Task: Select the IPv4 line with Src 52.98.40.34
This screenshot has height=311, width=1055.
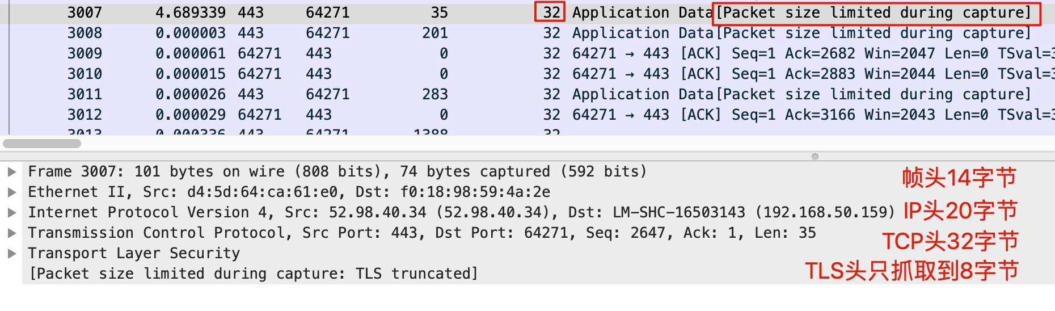Action: 461,213
